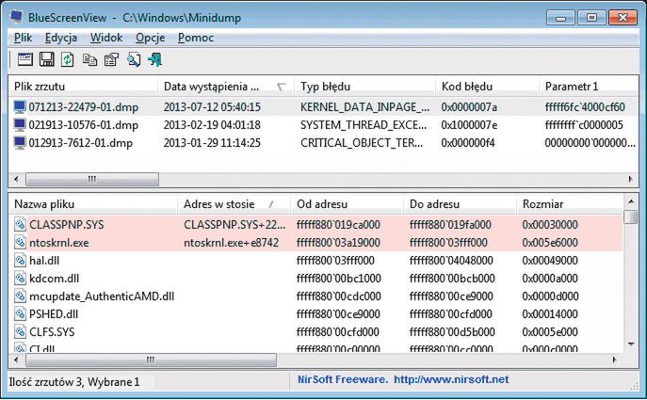Open the Pomoc menu

coord(196,38)
